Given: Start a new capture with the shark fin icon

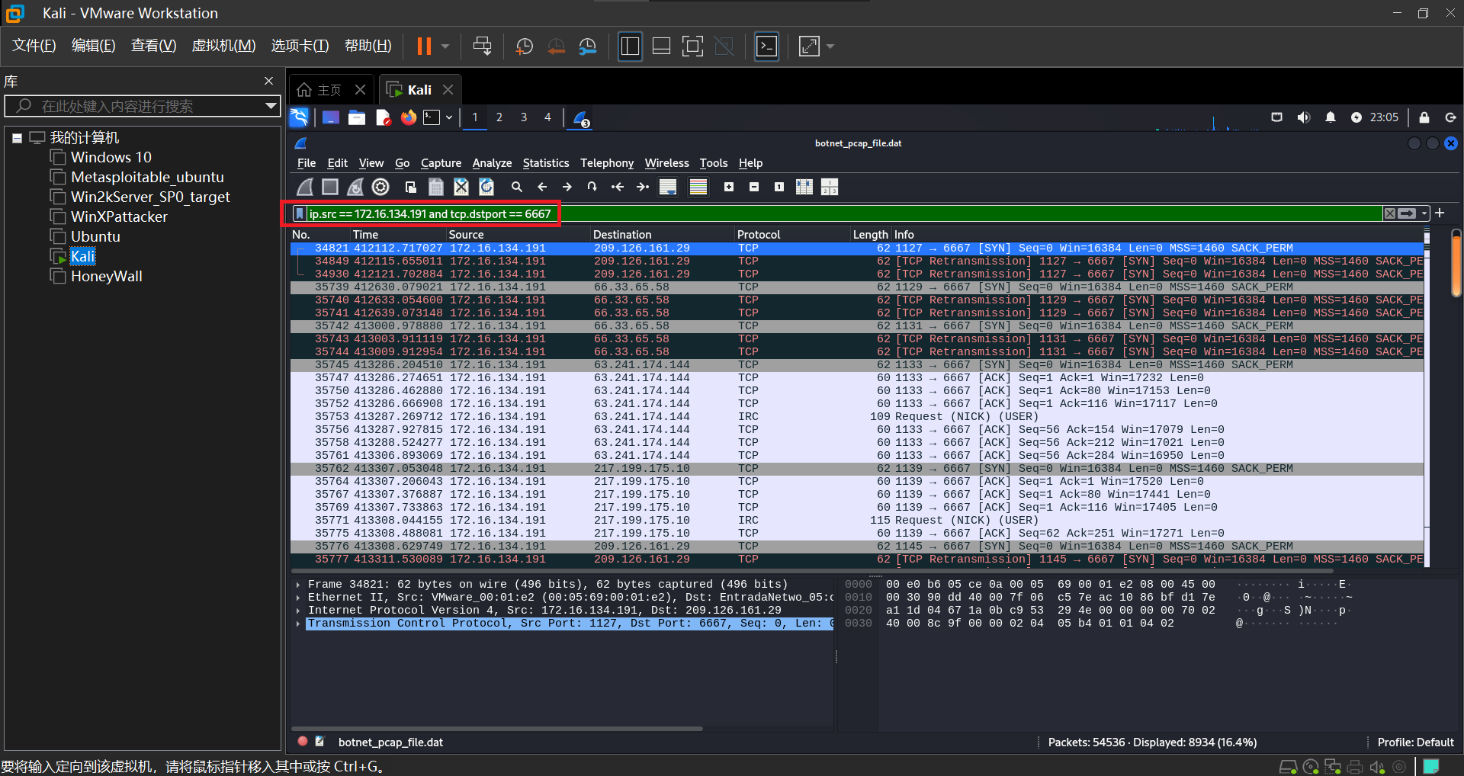Looking at the screenshot, I should pos(305,187).
